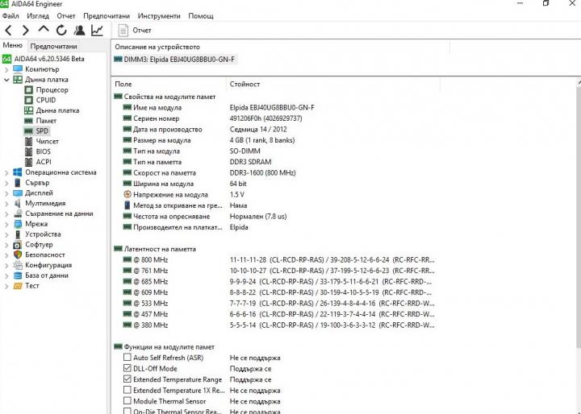Collapse the Дънна платка tree node
The image size is (581, 414).
coord(6,80)
